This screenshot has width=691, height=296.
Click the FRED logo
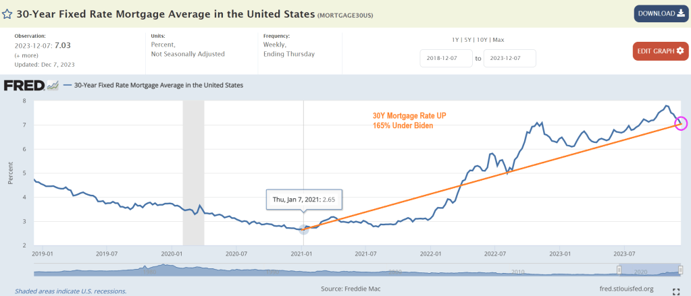point(24,86)
